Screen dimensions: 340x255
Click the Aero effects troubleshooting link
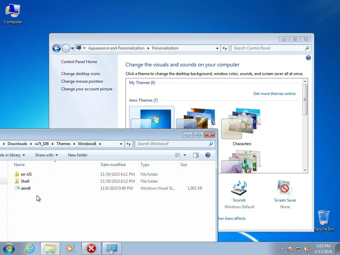232,218
